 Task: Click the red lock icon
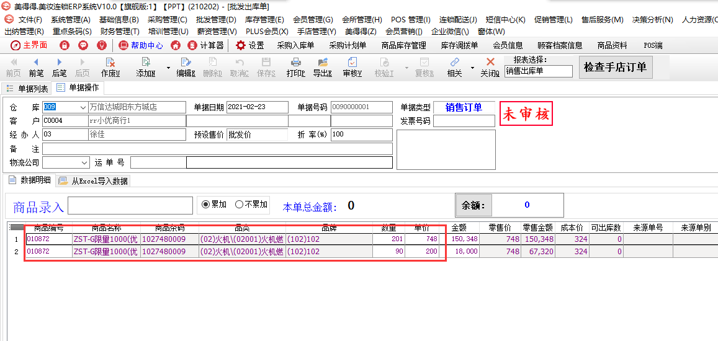[x=65, y=45]
